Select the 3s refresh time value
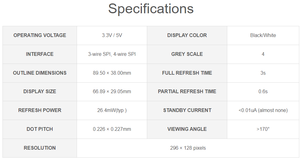This screenshot has height=162, width=303. pyautogui.click(x=263, y=73)
